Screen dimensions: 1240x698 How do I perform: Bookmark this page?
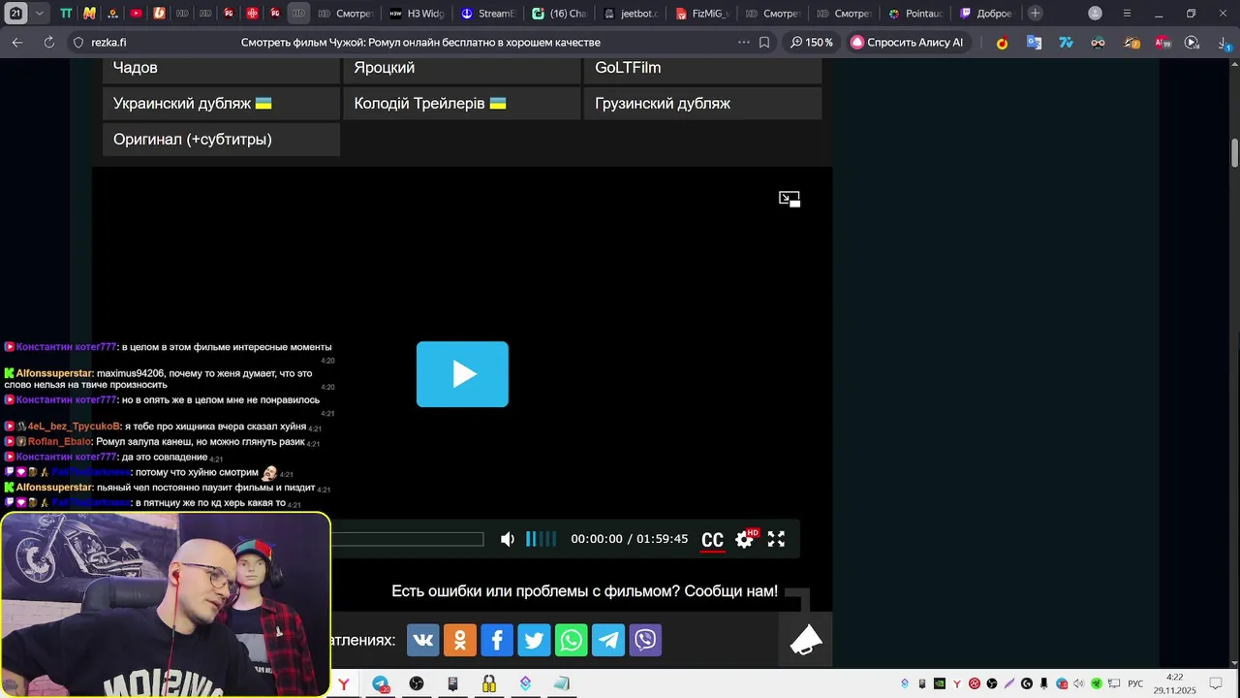[764, 43]
